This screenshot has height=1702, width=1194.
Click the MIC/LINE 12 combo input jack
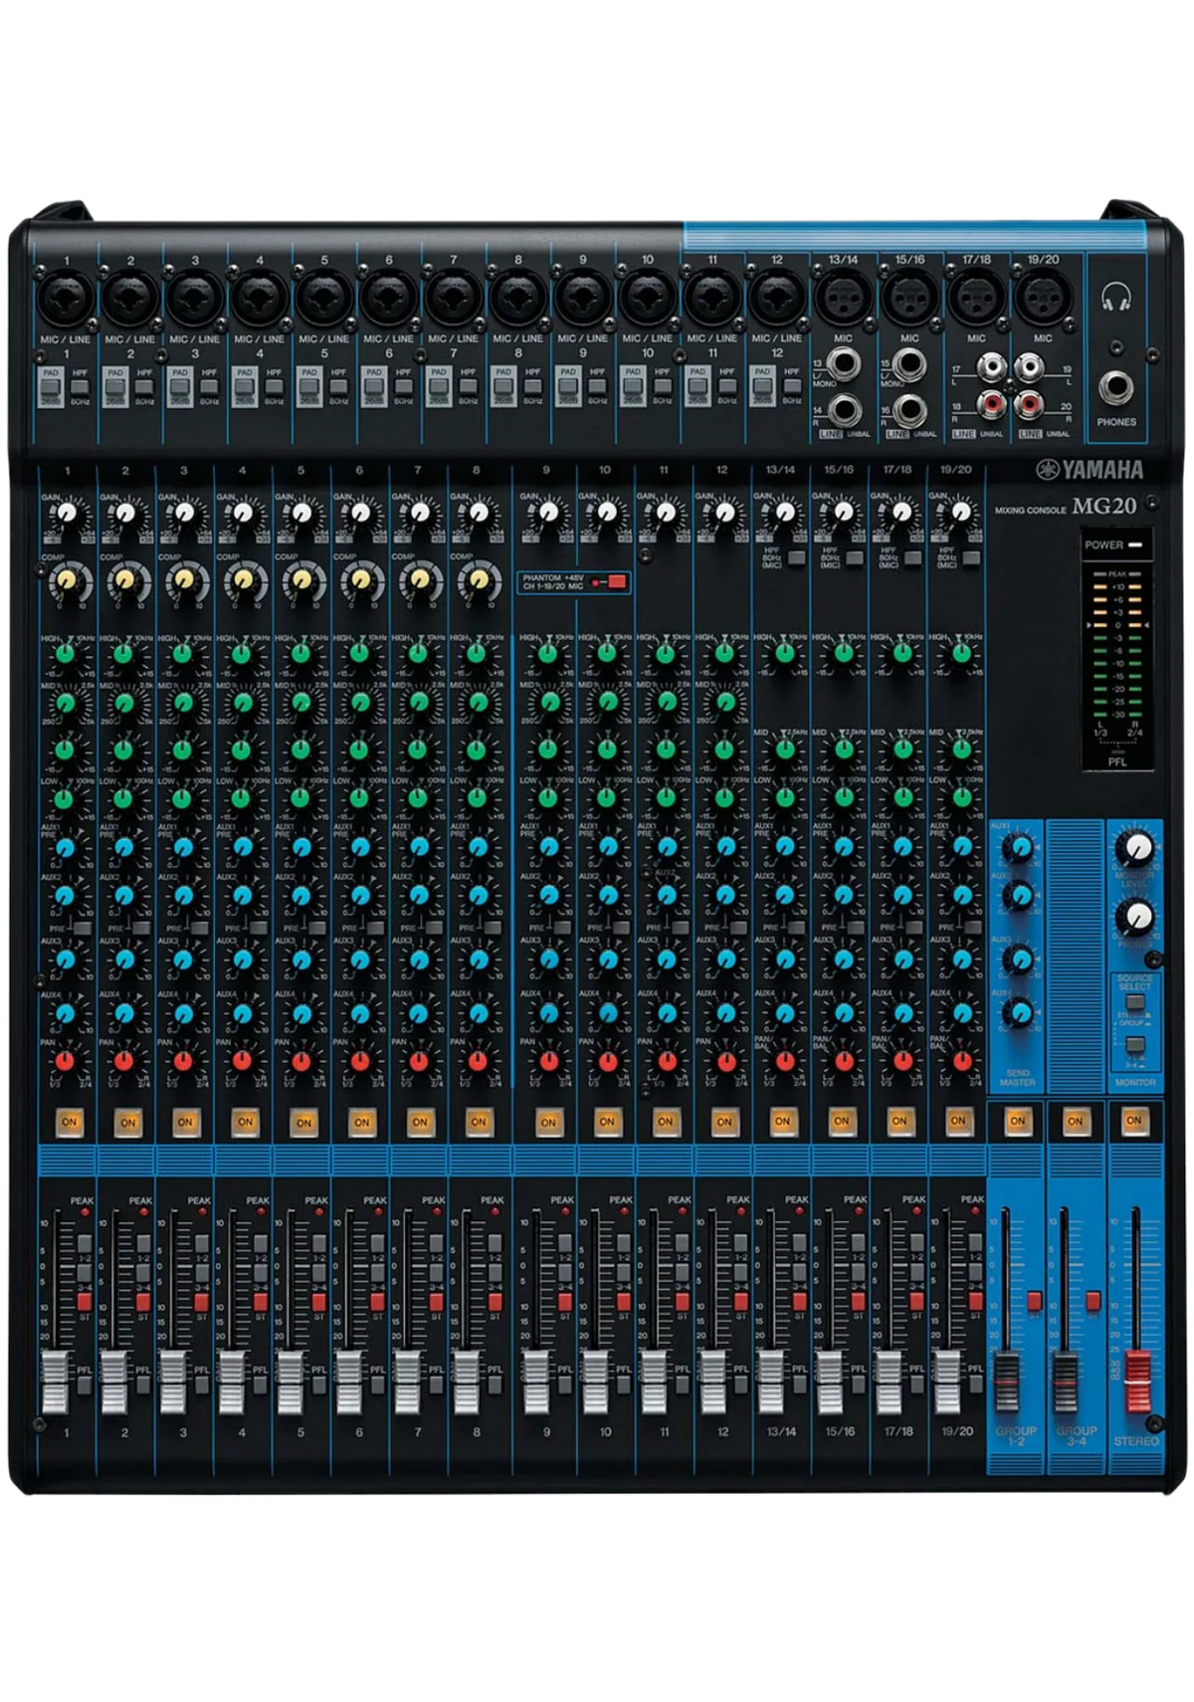coord(776,297)
